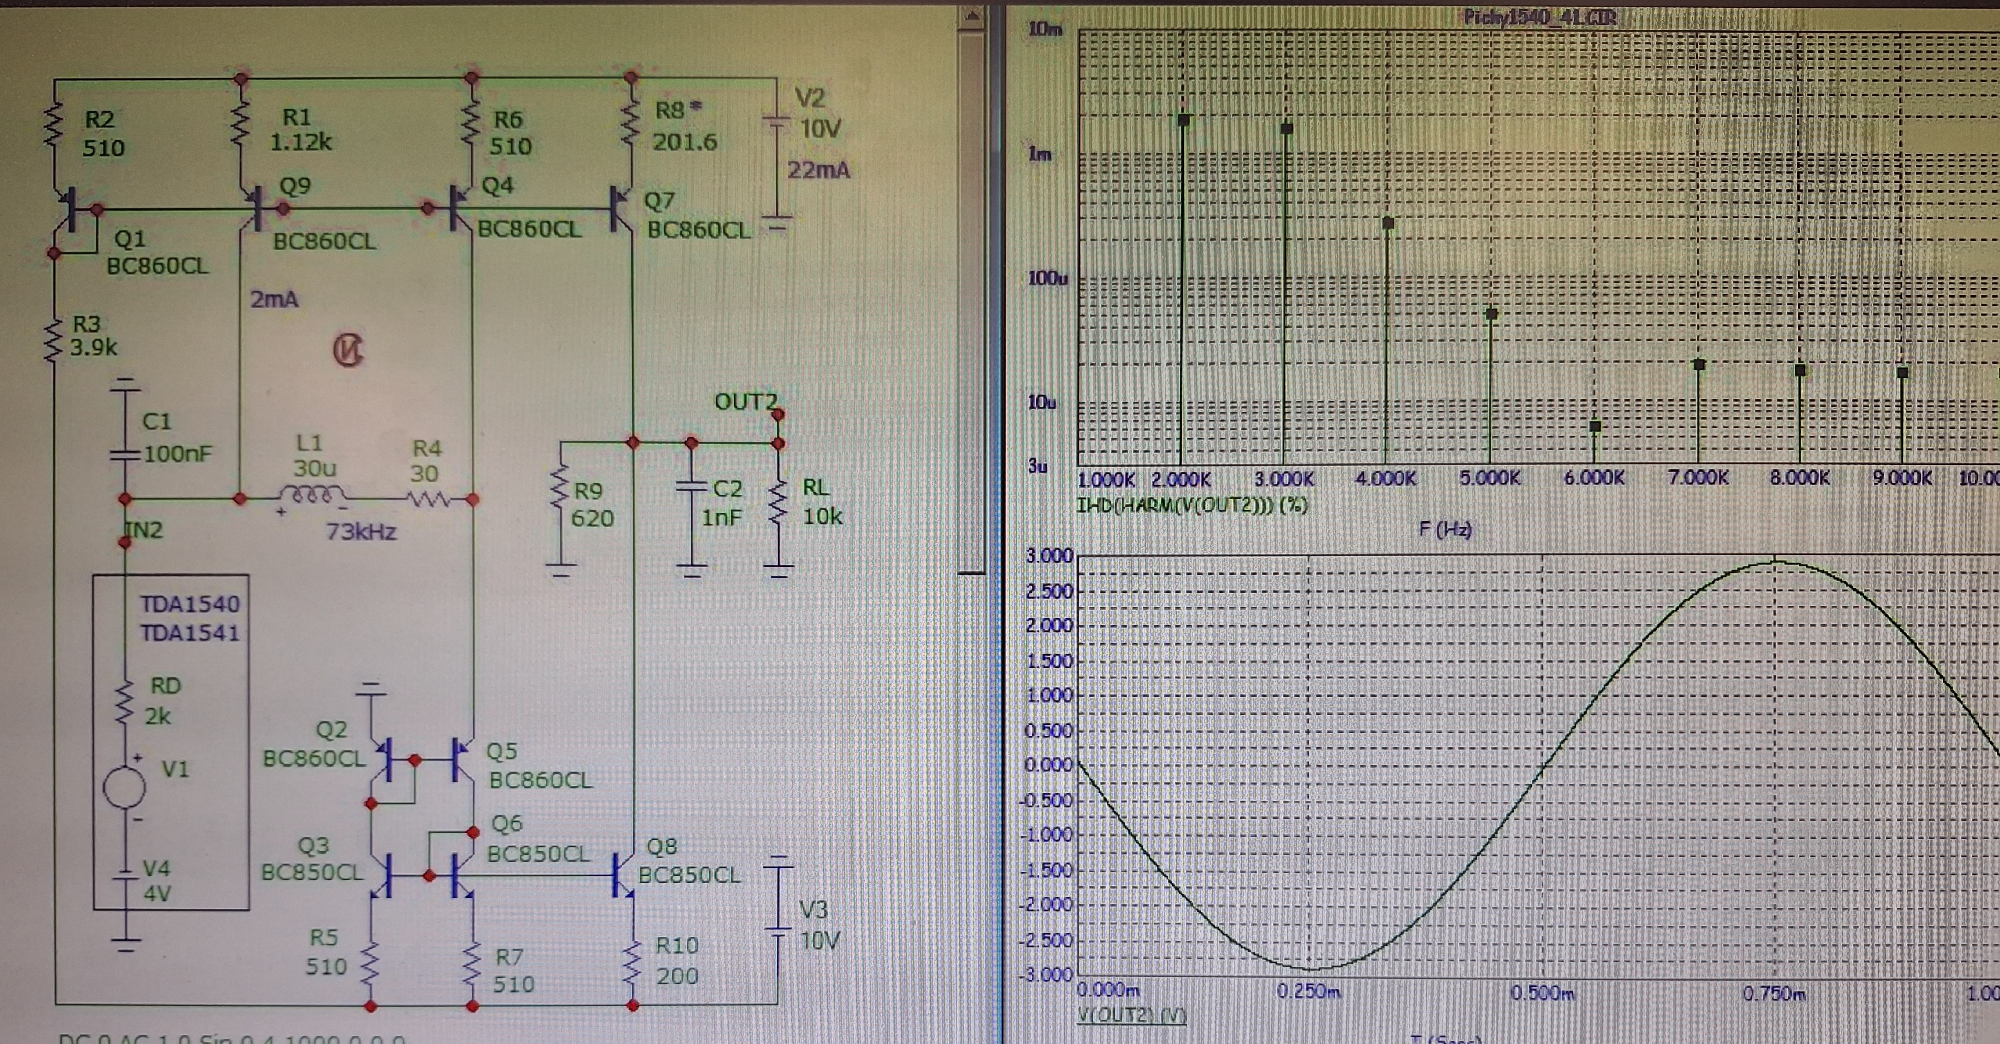Click the TDA1540 TDA1541 block label
The height and width of the screenshot is (1044, 2000).
tap(189, 618)
